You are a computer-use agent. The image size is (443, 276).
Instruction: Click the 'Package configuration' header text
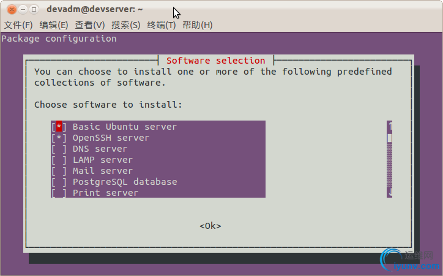coord(59,39)
